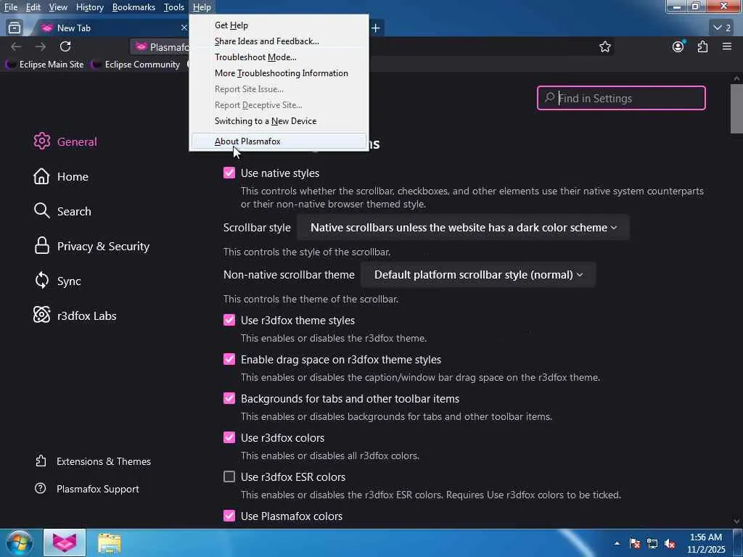The image size is (743, 557).
Task: Go forward one page
Action: (x=41, y=46)
